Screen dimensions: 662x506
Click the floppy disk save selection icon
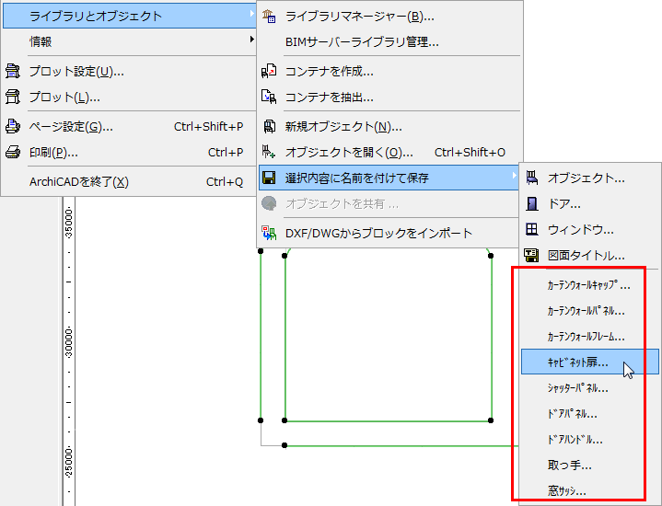tap(269, 178)
